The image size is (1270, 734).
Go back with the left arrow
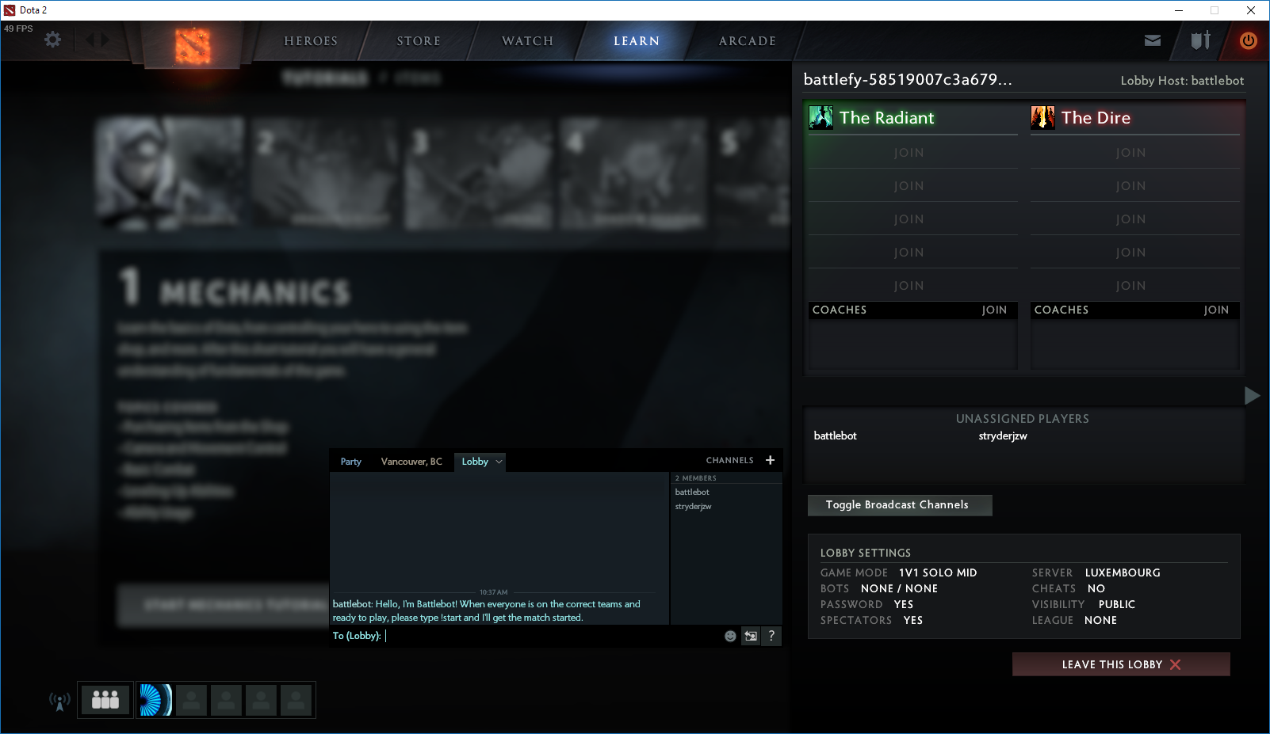click(90, 40)
